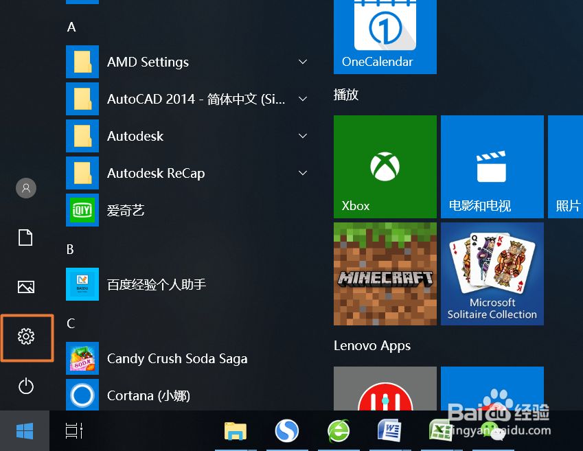Click the user account avatar
Image resolution: width=583 pixels, height=451 pixels.
click(x=26, y=188)
